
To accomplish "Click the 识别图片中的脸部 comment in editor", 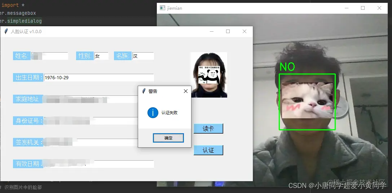I will 21,187.
